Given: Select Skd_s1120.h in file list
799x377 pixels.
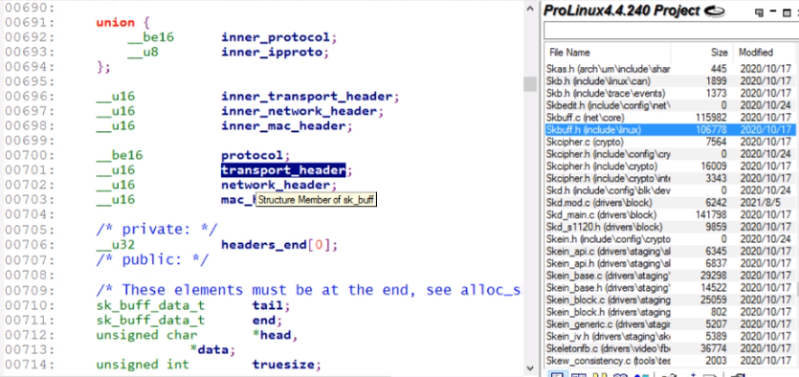Looking at the screenshot, I should [670, 227].
